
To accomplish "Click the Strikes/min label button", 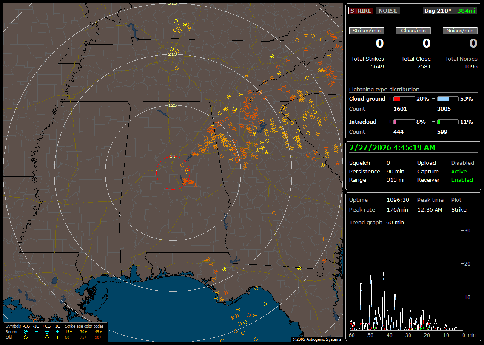I will point(367,31).
